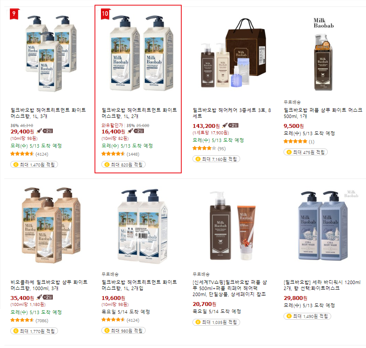
Task: Open the three-bottle white musk treatment image
Action: click(x=50, y=54)
